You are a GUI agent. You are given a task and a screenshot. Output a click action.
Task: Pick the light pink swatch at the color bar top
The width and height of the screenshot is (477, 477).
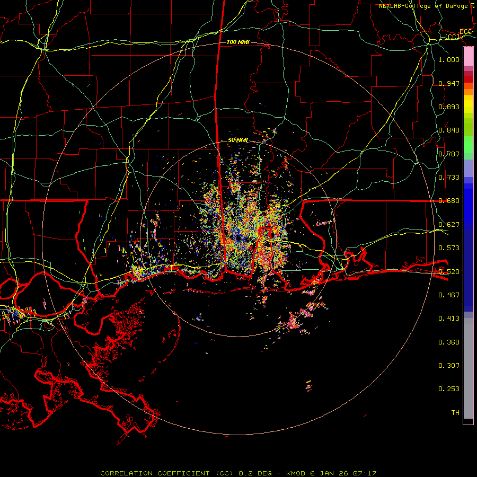click(468, 57)
